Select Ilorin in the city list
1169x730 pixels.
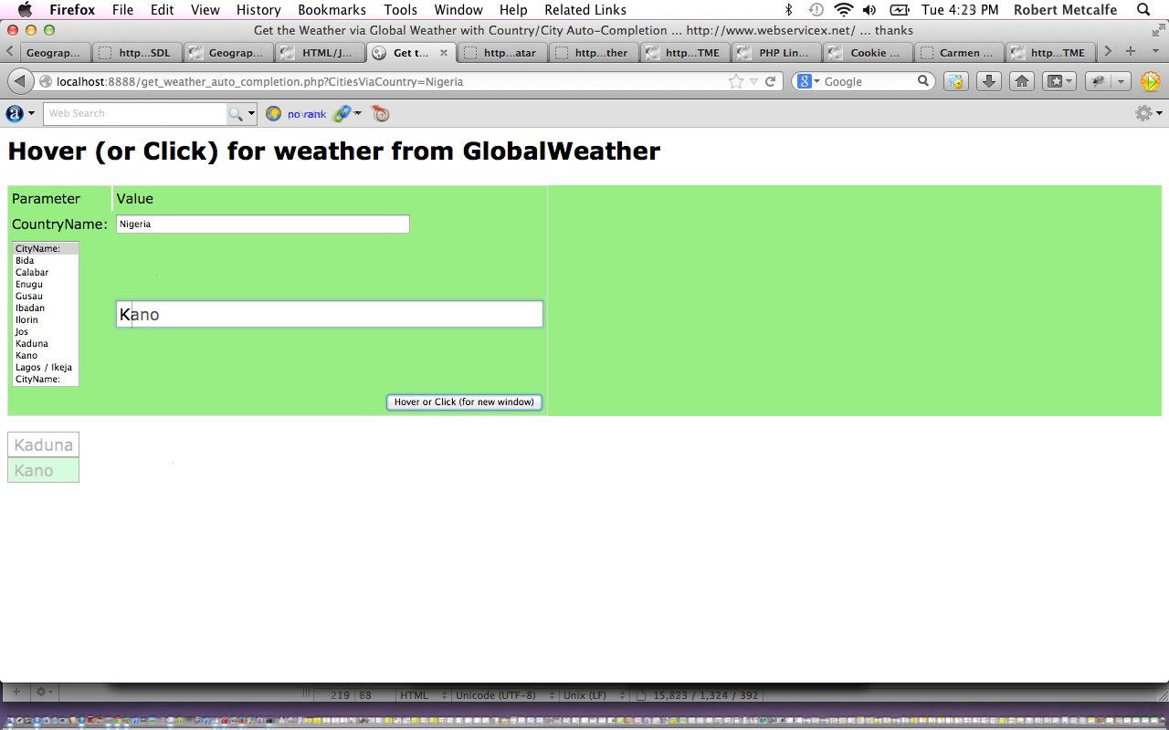[46, 319]
